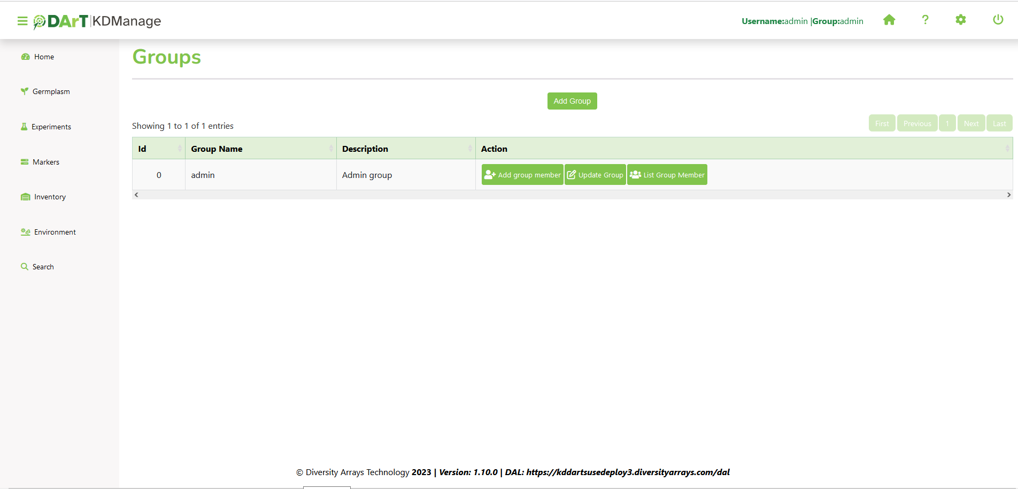Viewport: 1018px width, 489px height.
Task: Open help via question mark icon
Action: click(x=925, y=20)
